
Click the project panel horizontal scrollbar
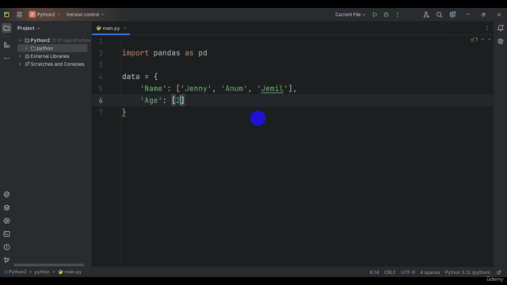[49, 264]
